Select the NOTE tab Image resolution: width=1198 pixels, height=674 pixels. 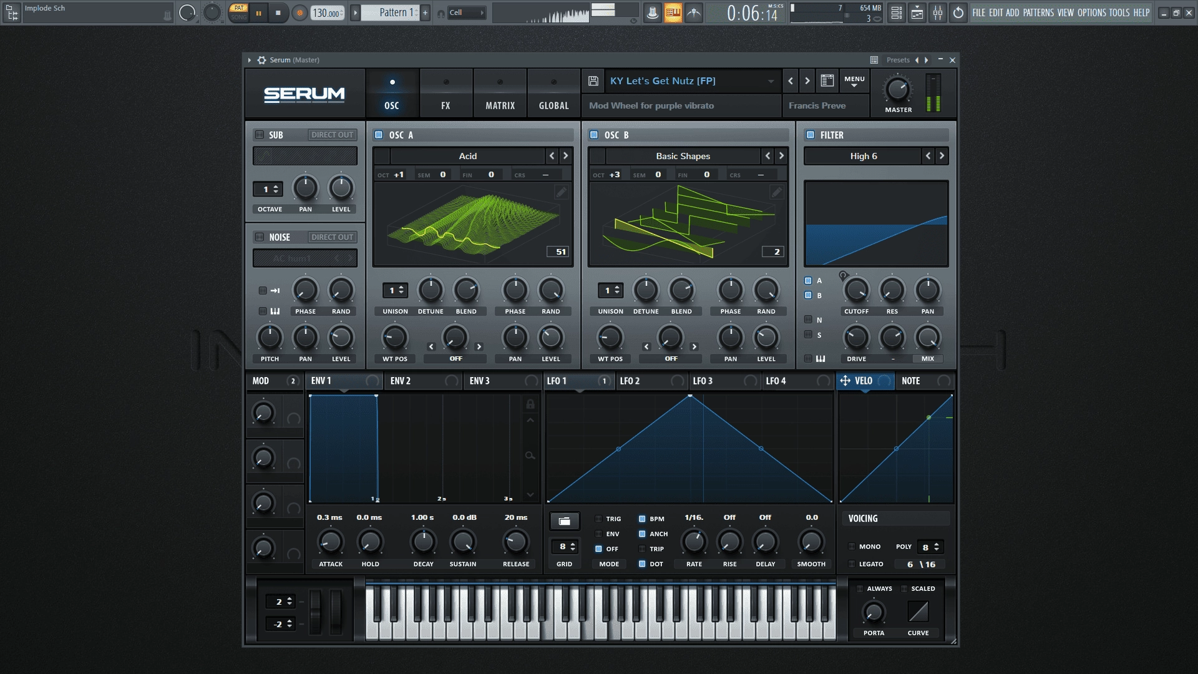point(926,381)
